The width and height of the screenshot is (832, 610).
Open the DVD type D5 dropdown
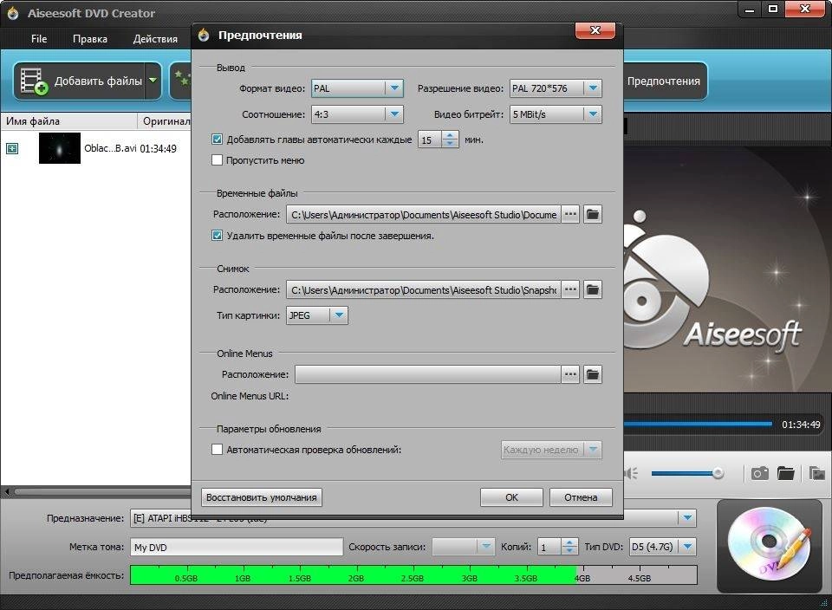(x=687, y=547)
